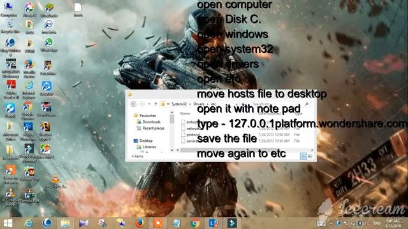Open Internet Explorer desktop shortcut
Screen dimensions: 408x229
click(29, 90)
